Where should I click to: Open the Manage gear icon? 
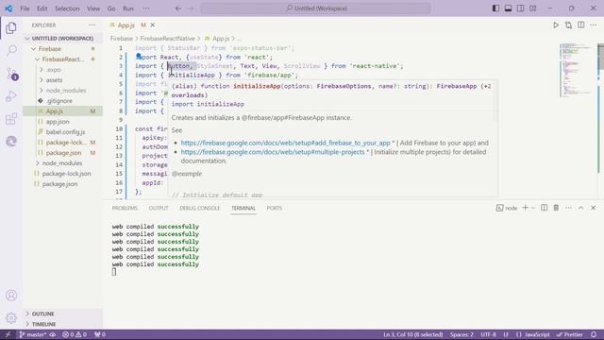11,318
